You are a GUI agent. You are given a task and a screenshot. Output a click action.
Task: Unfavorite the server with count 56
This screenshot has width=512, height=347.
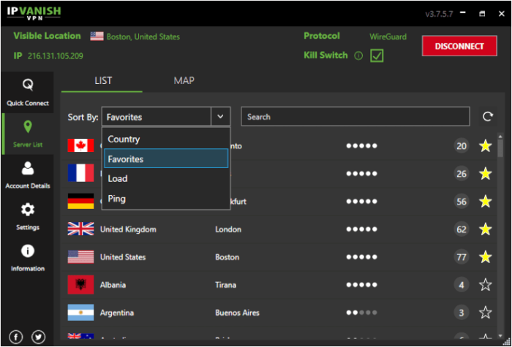tap(486, 201)
